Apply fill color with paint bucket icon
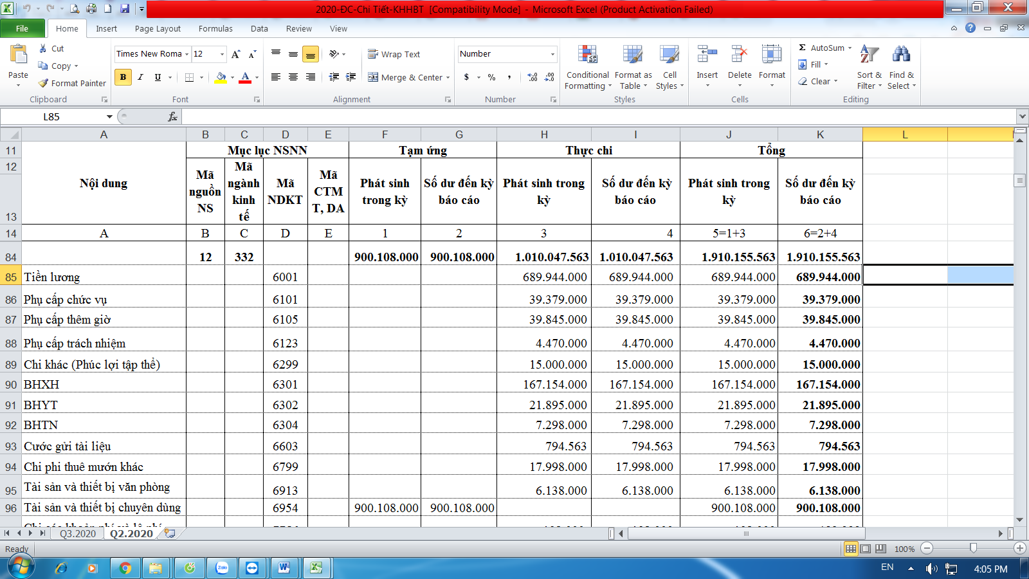 (x=221, y=77)
